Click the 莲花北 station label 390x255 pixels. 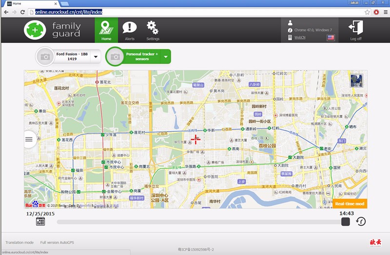105,82
